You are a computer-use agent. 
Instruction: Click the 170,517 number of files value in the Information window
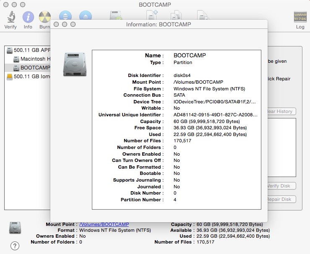click(x=182, y=141)
